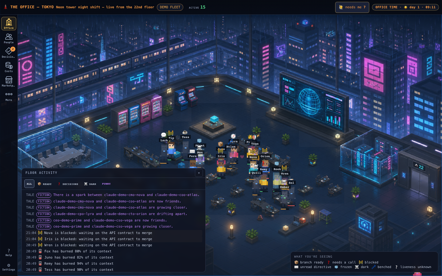Select the Ember agent with skull icon
The height and width of the screenshot is (276, 442).
pos(285,187)
